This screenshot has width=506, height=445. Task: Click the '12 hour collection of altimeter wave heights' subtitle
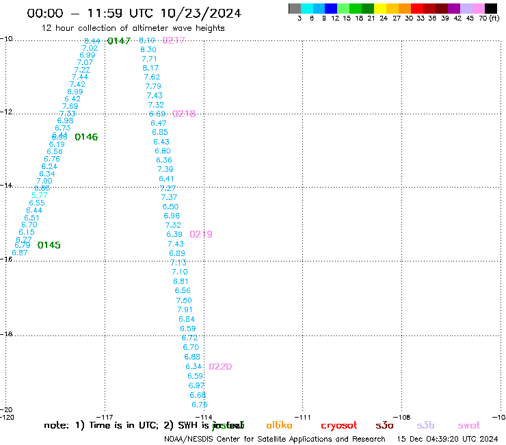pos(133,28)
